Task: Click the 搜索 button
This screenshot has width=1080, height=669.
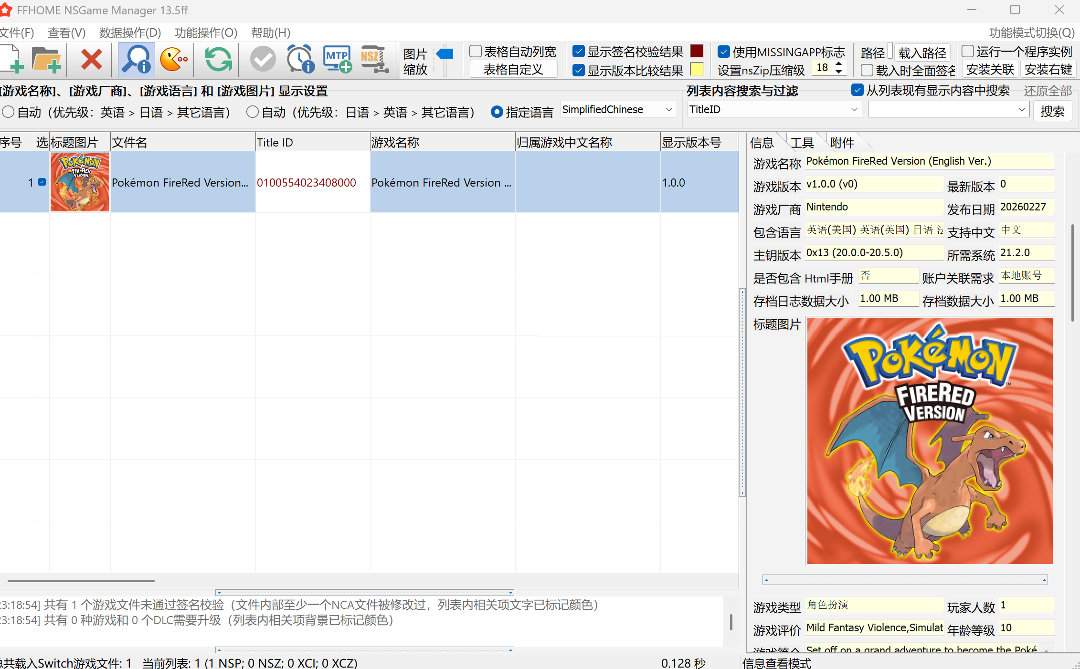Action: (x=1052, y=111)
